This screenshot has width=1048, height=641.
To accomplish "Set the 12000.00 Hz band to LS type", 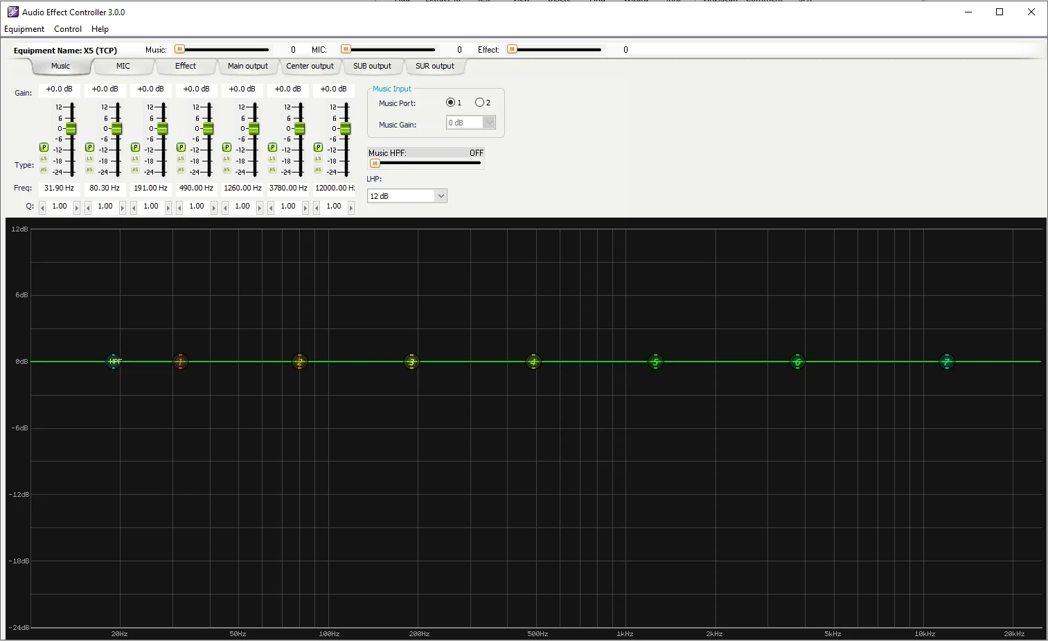I will (x=318, y=159).
